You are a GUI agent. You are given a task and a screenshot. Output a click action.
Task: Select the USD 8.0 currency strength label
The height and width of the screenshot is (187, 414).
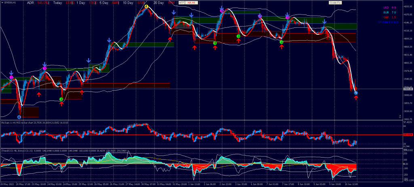click(x=390, y=8)
